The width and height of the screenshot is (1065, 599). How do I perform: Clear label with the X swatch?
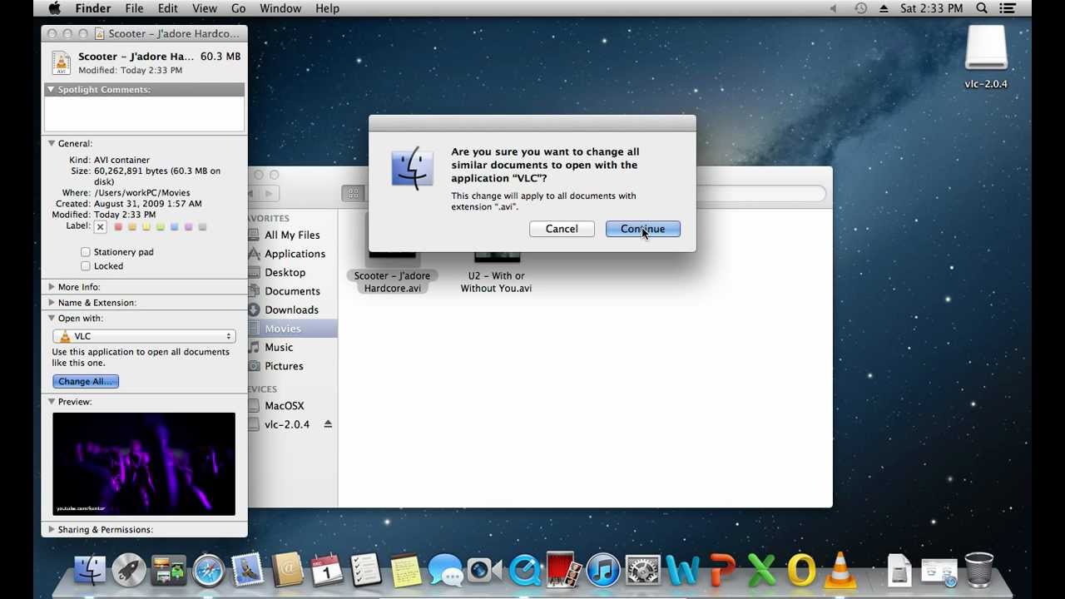tap(100, 226)
